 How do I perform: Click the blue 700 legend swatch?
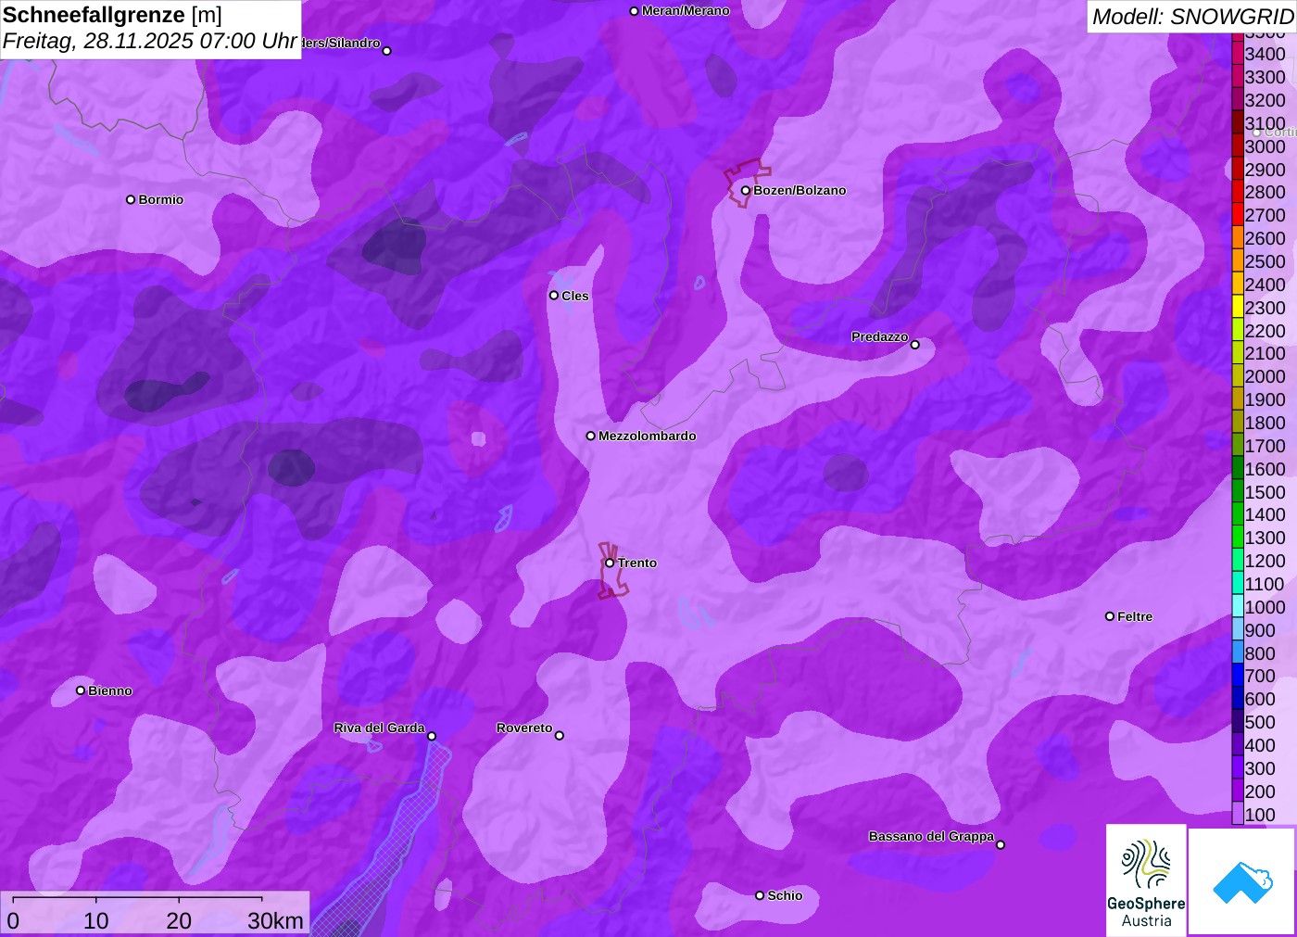[x=1238, y=676]
